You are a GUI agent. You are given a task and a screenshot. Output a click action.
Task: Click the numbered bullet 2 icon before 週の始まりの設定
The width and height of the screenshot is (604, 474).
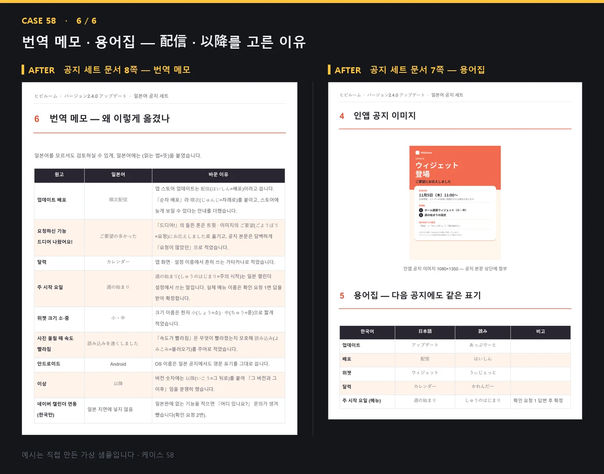(x=421, y=215)
